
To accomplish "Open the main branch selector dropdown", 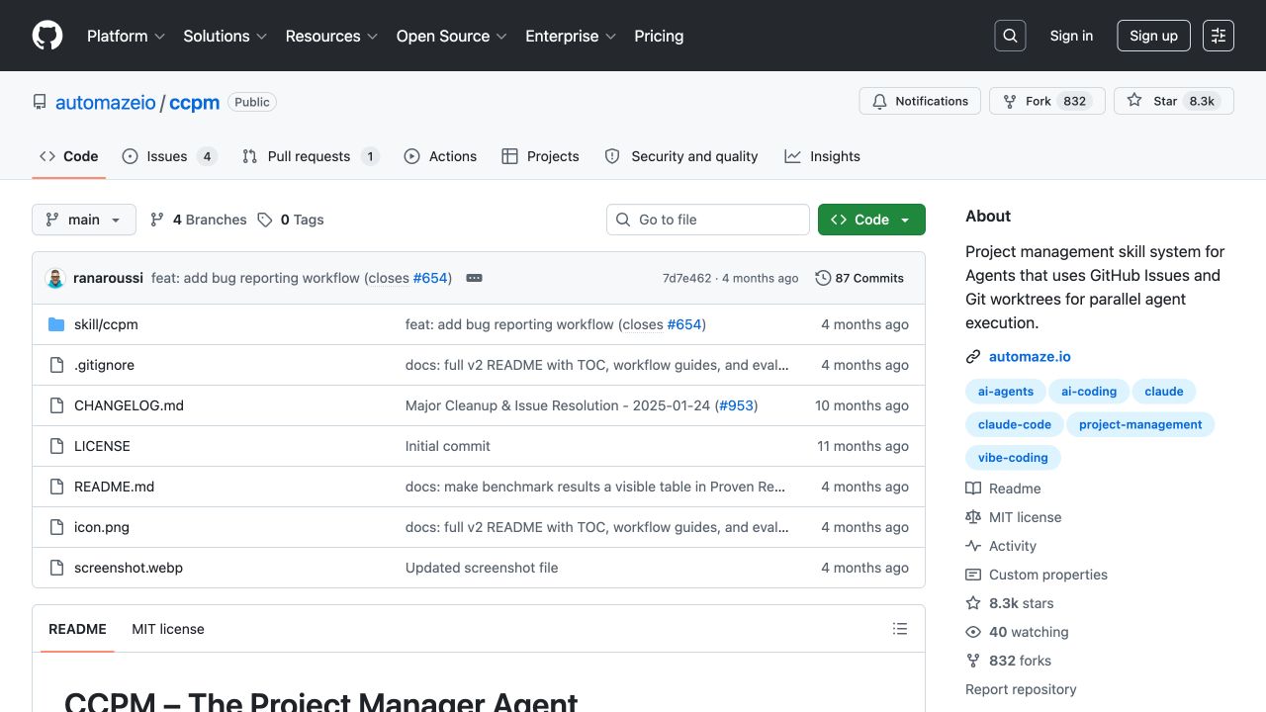I will pyautogui.click(x=84, y=220).
